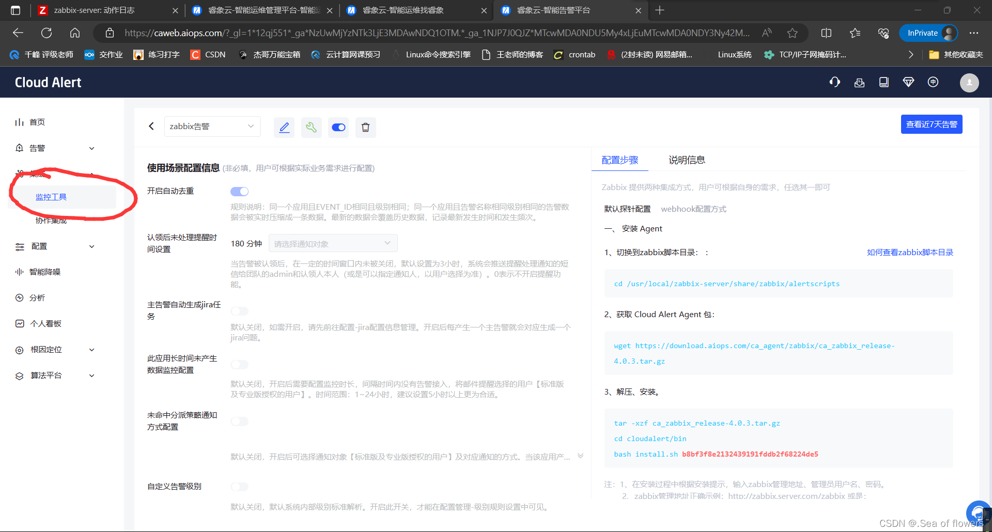Screen dimensions: 992x532
Task: Open the 请选择通知对象 dropdown
Action: pos(333,243)
